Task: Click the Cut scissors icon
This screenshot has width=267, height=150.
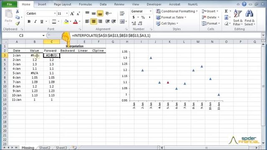Action: (x=18, y=11)
